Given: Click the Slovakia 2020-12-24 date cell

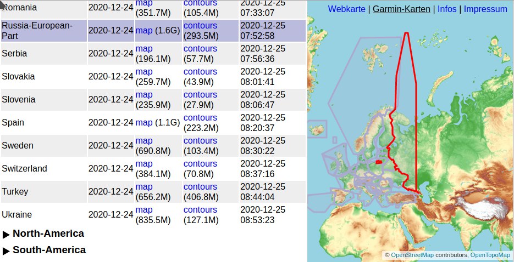Looking at the screenshot, I should [111, 76].
